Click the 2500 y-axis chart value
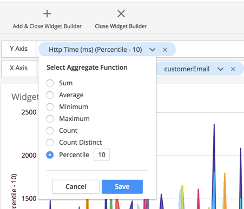 tap(29, 112)
